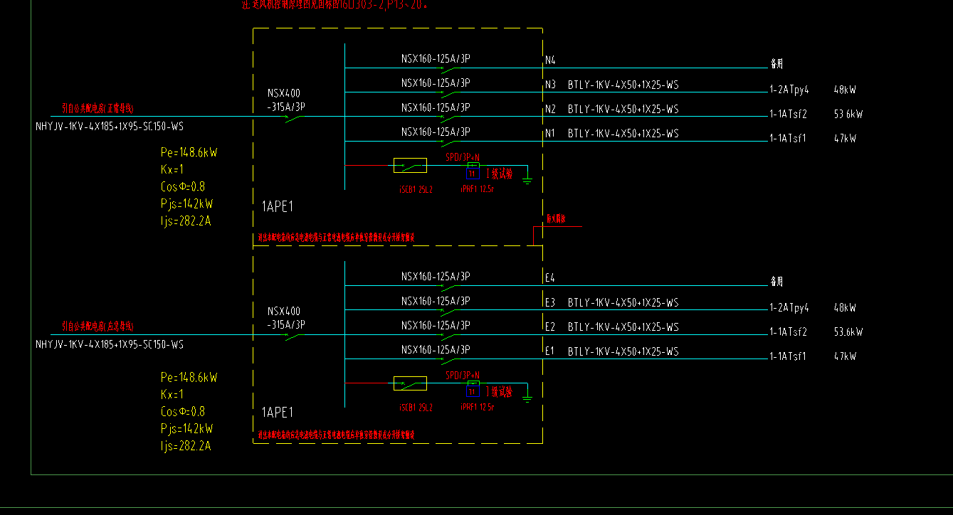Pick the yellow SCB breaker box, upper panel
953x515 pixels.
410,166
